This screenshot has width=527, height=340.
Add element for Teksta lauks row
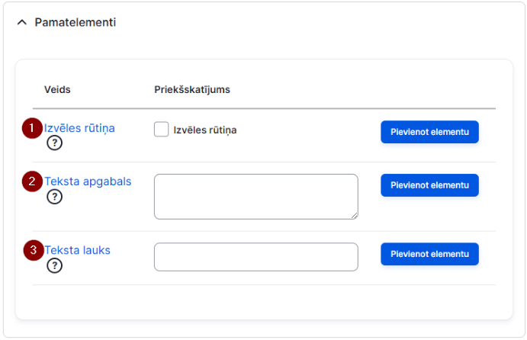(429, 255)
